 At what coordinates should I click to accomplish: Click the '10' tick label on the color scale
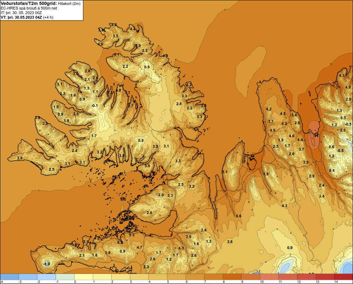pyautogui.click(x=262, y=282)
